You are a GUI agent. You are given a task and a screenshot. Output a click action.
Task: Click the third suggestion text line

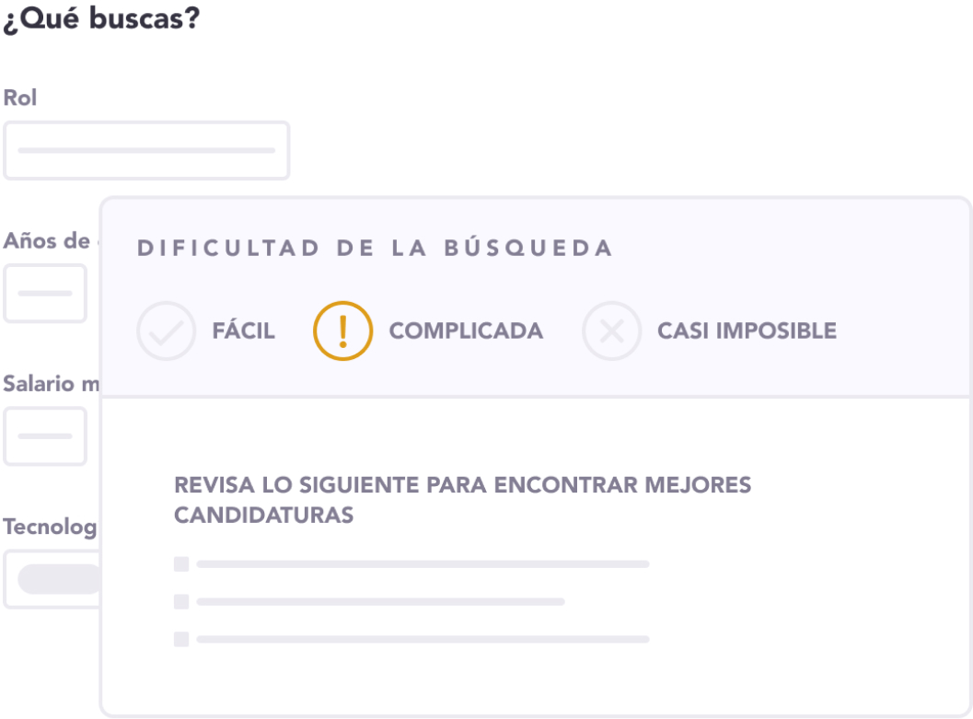click(423, 639)
